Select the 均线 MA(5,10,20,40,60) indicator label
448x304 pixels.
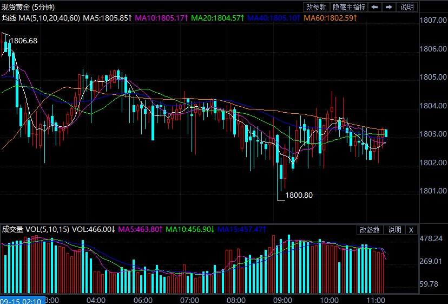click(x=41, y=18)
